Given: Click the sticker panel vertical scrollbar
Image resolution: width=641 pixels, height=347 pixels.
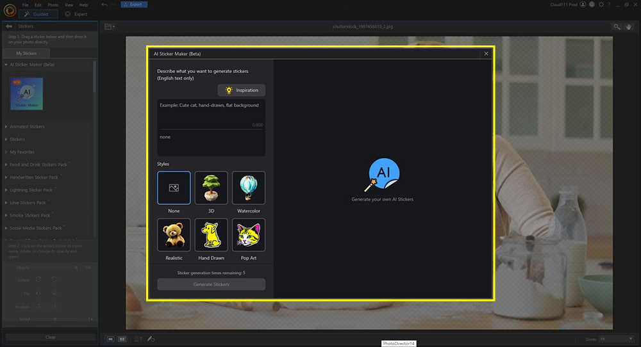Looking at the screenshot, I should (x=95, y=77).
